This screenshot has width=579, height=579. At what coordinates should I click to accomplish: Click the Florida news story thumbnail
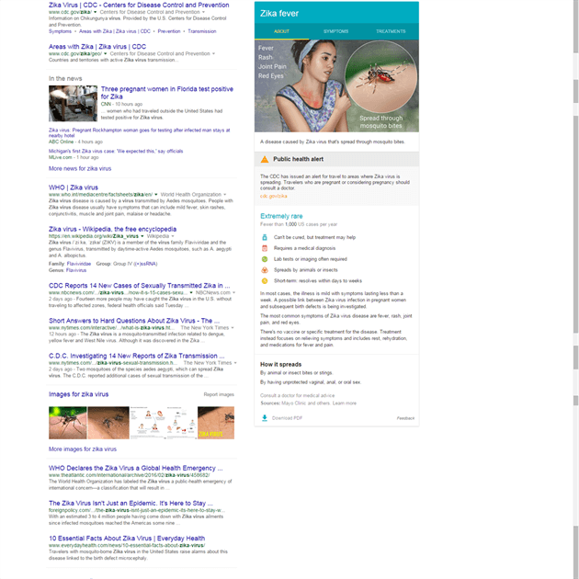(x=74, y=103)
